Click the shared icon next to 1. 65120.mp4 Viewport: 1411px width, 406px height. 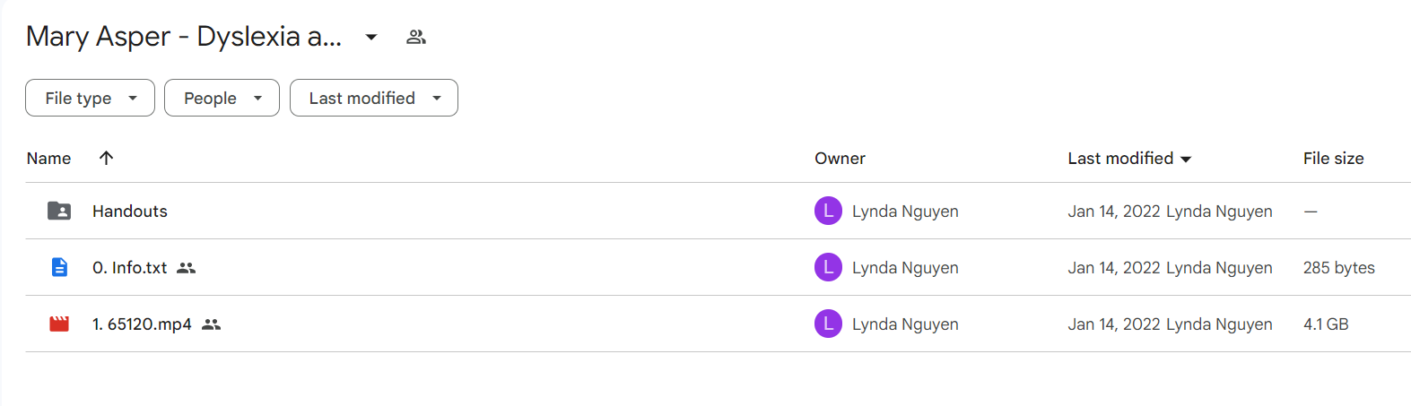coord(211,324)
